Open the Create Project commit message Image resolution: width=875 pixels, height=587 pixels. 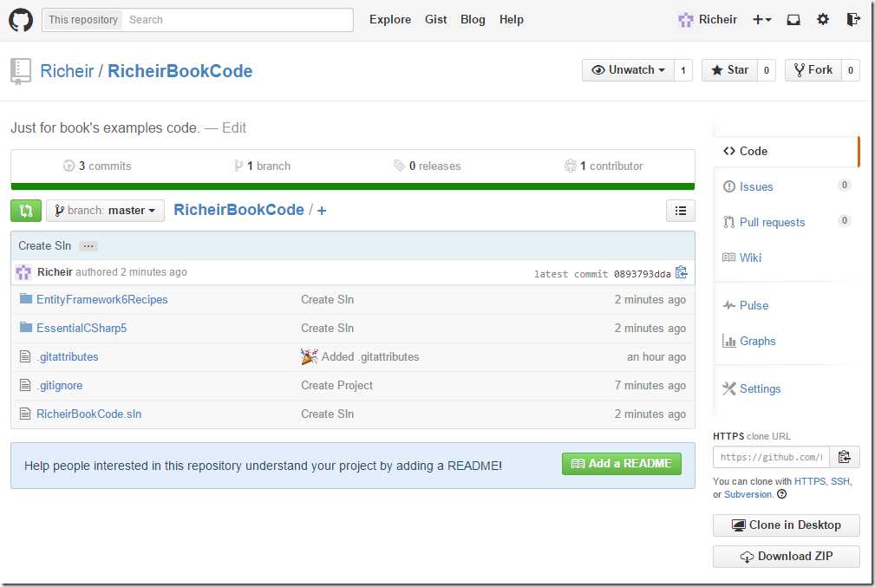click(x=336, y=386)
